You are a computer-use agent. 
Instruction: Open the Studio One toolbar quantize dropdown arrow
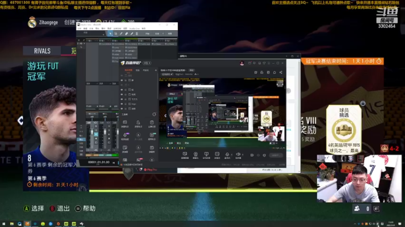pos(103,34)
